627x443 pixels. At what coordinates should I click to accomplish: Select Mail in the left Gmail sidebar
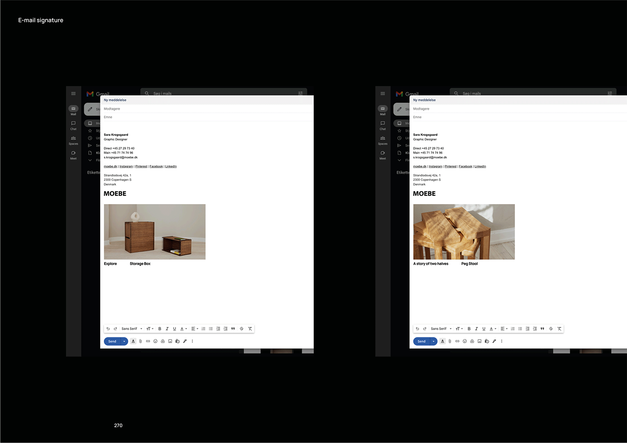click(x=74, y=110)
